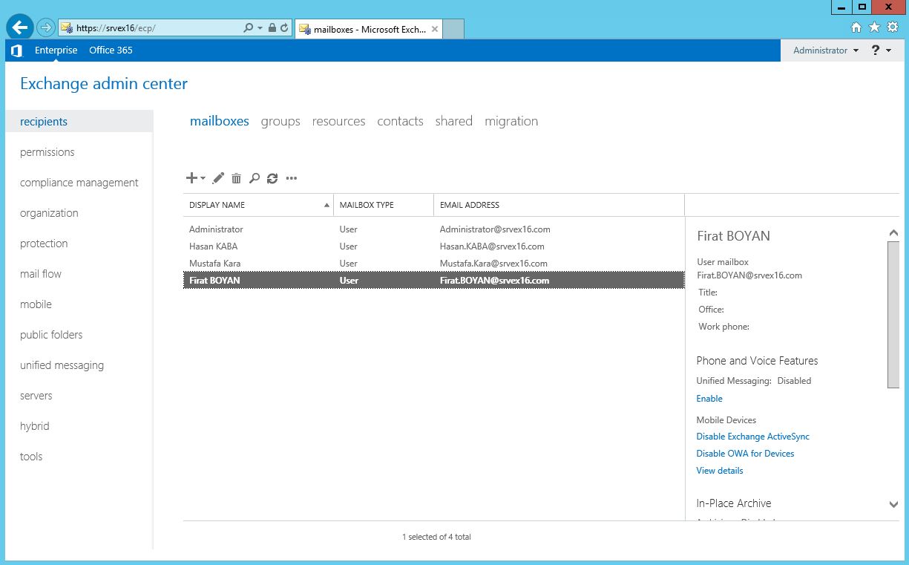The height and width of the screenshot is (565, 909).
Task: Select recipients in the left navigation
Action: pos(79,122)
